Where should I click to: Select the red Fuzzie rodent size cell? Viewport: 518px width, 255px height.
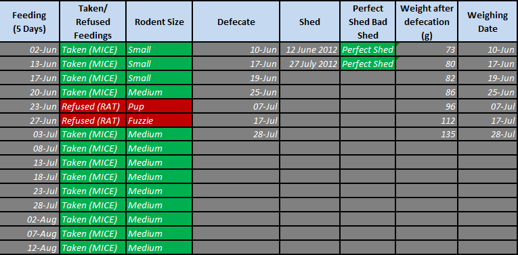159,120
